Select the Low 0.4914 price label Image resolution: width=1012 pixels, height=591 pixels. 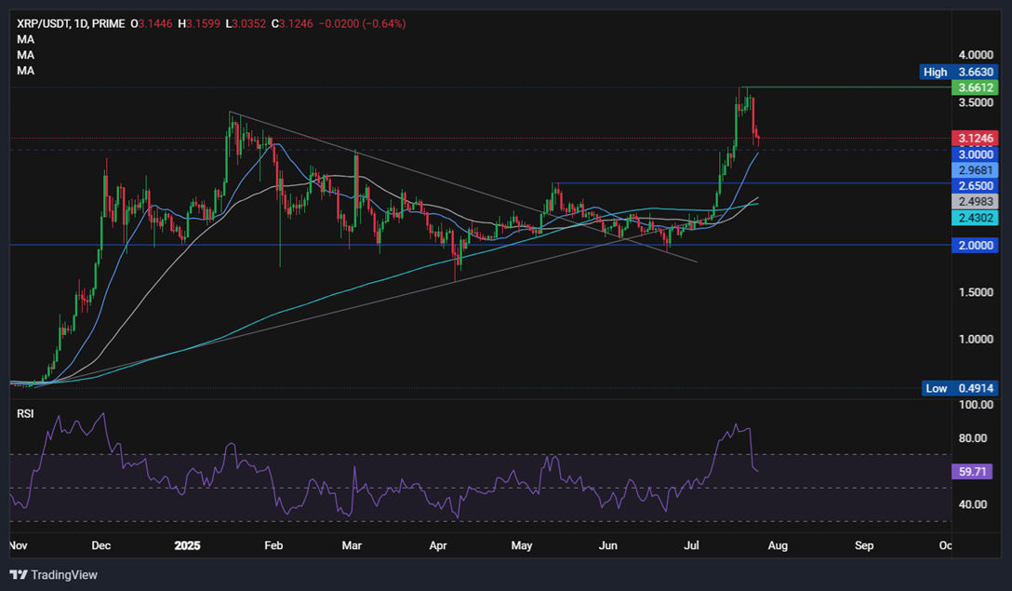[959, 388]
